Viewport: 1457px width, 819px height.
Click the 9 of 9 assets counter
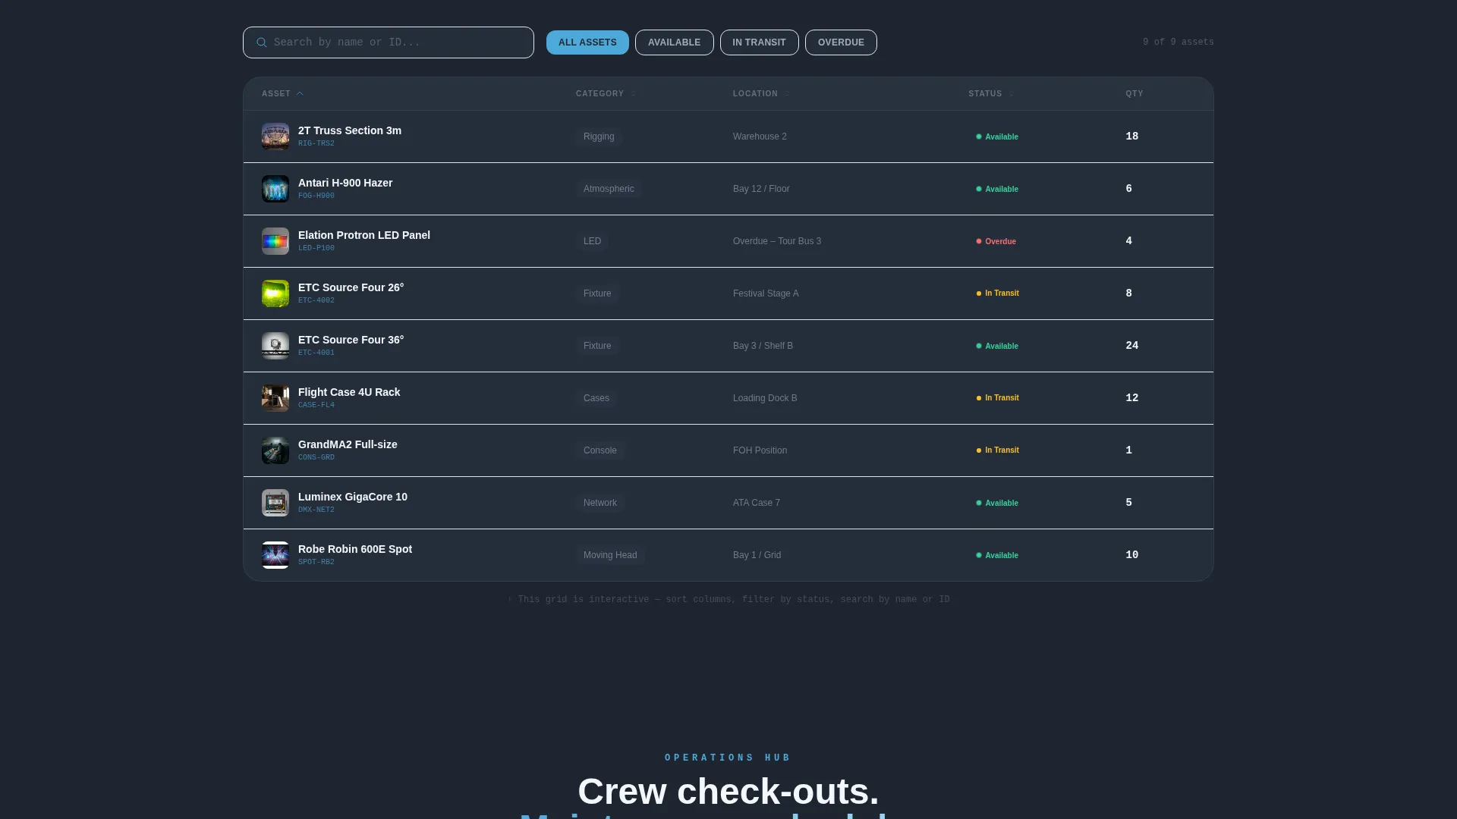1179,42
